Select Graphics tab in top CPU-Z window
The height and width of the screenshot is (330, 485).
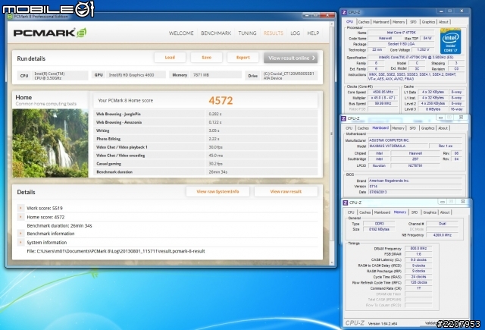pyautogui.click(x=428, y=22)
